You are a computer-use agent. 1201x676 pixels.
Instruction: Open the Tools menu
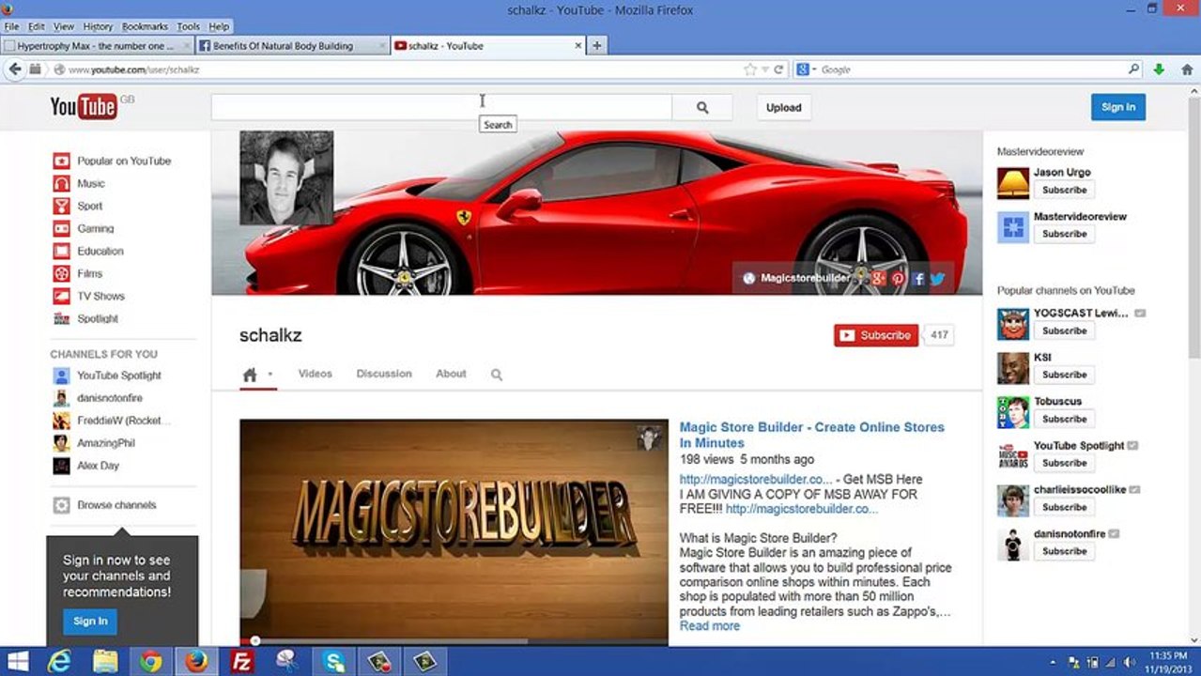click(189, 27)
